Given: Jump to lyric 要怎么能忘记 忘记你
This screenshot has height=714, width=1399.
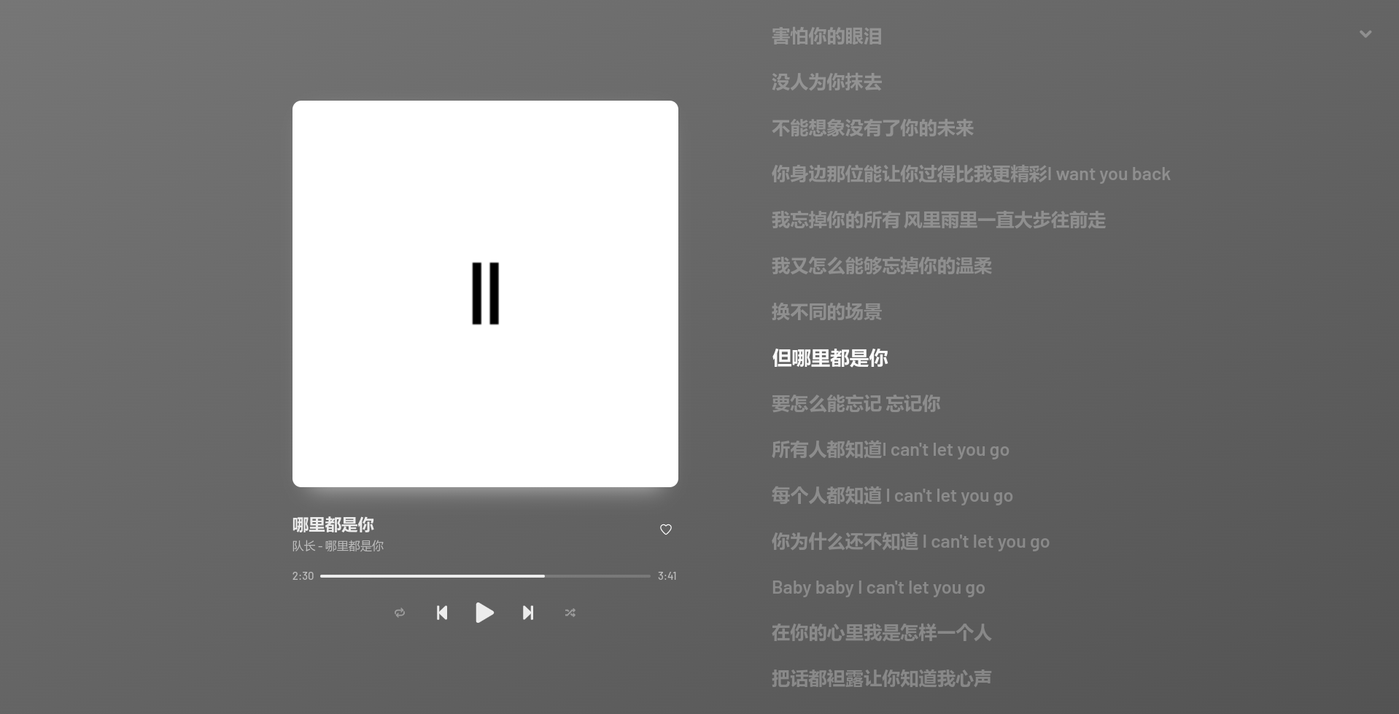Looking at the screenshot, I should pos(856,404).
